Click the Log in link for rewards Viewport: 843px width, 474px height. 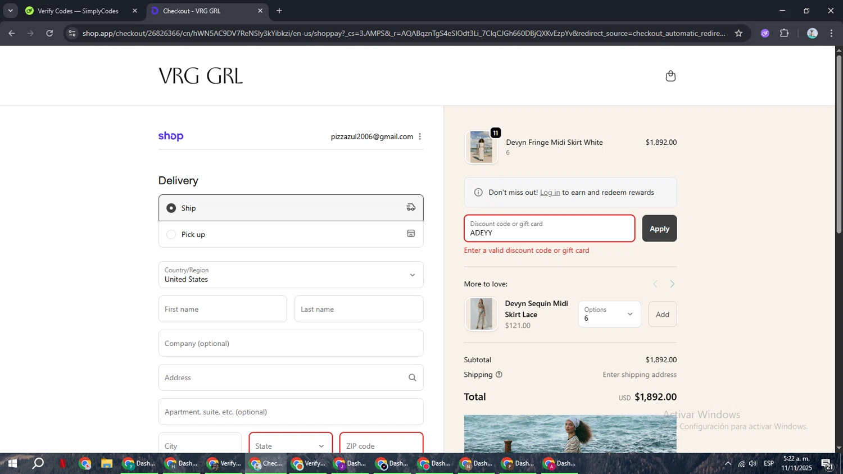coord(550,192)
